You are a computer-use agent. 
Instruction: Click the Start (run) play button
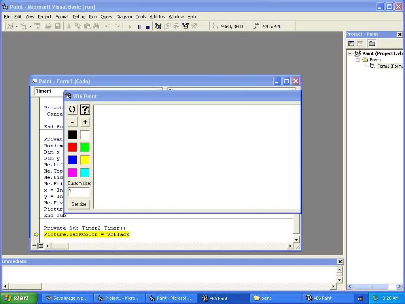[130, 27]
